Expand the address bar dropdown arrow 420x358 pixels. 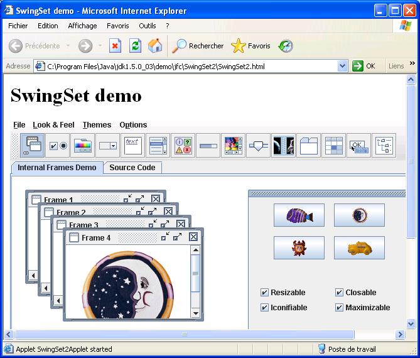coord(342,66)
